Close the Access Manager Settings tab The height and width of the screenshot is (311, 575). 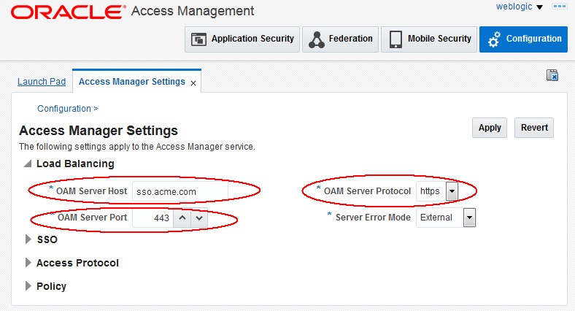(193, 83)
